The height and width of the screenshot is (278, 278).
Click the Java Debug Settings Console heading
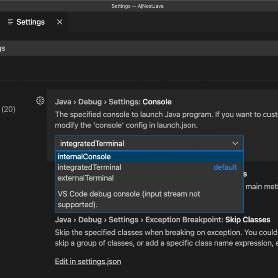(x=113, y=101)
